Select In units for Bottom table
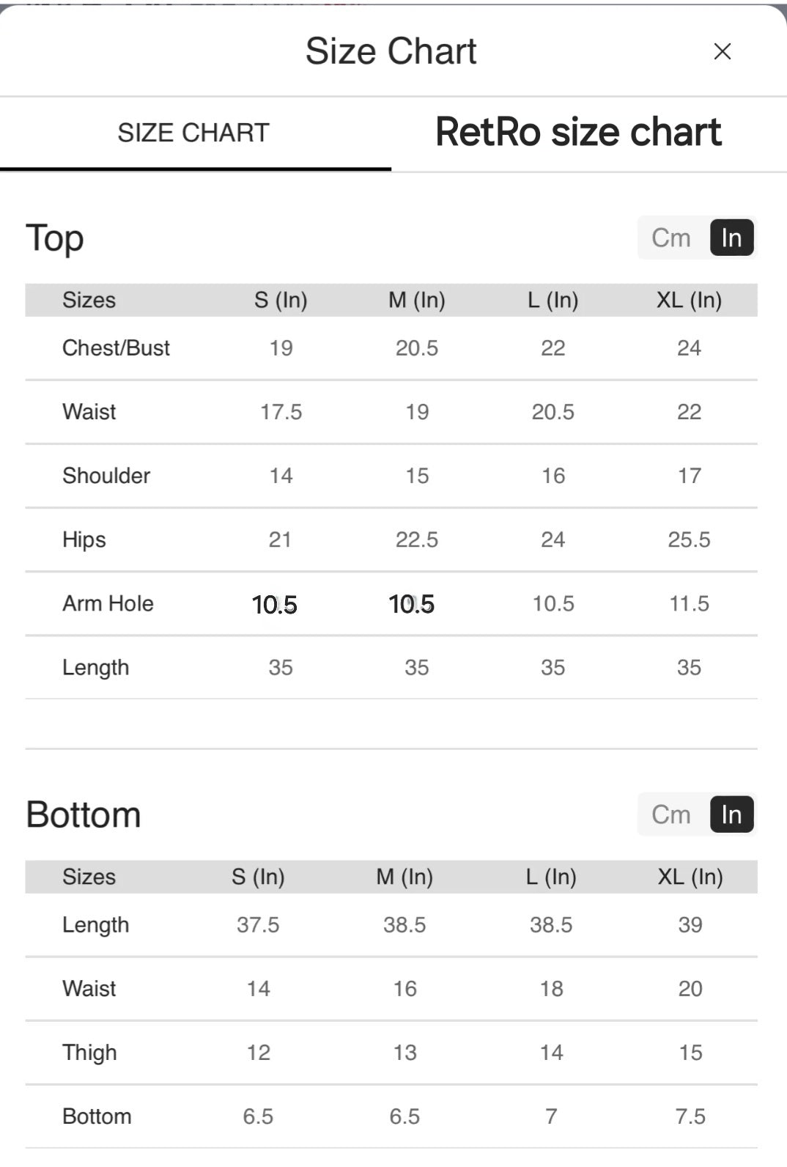This screenshot has width=787, height=1167. tap(731, 814)
